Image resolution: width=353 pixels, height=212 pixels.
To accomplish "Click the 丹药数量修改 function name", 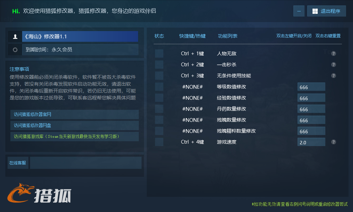I will tap(232, 109).
